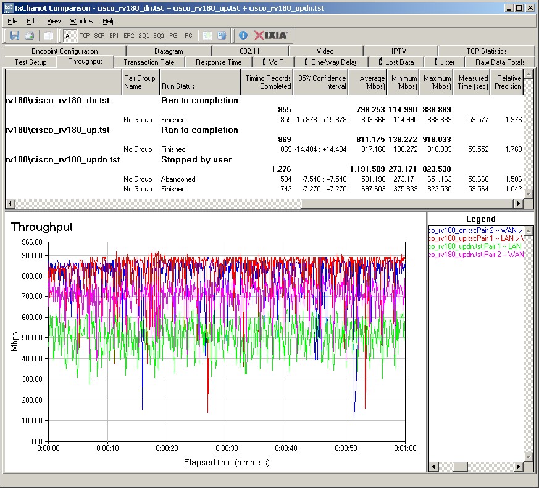The height and width of the screenshot is (488, 539).
Task: Click the Timing Records Completed column header
Action: click(266, 82)
